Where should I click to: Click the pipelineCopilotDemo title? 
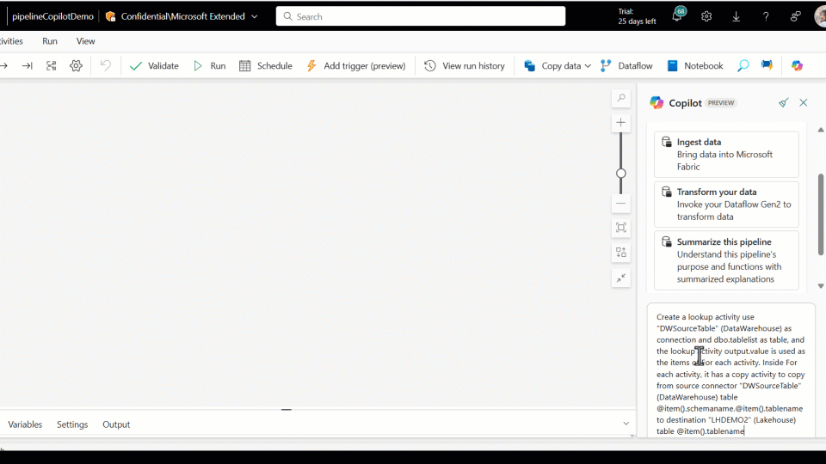coord(52,16)
